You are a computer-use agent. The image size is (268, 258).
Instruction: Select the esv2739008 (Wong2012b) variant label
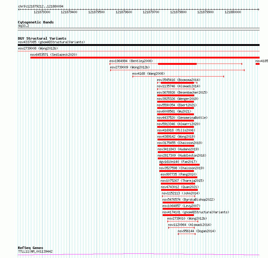pos(38,48)
